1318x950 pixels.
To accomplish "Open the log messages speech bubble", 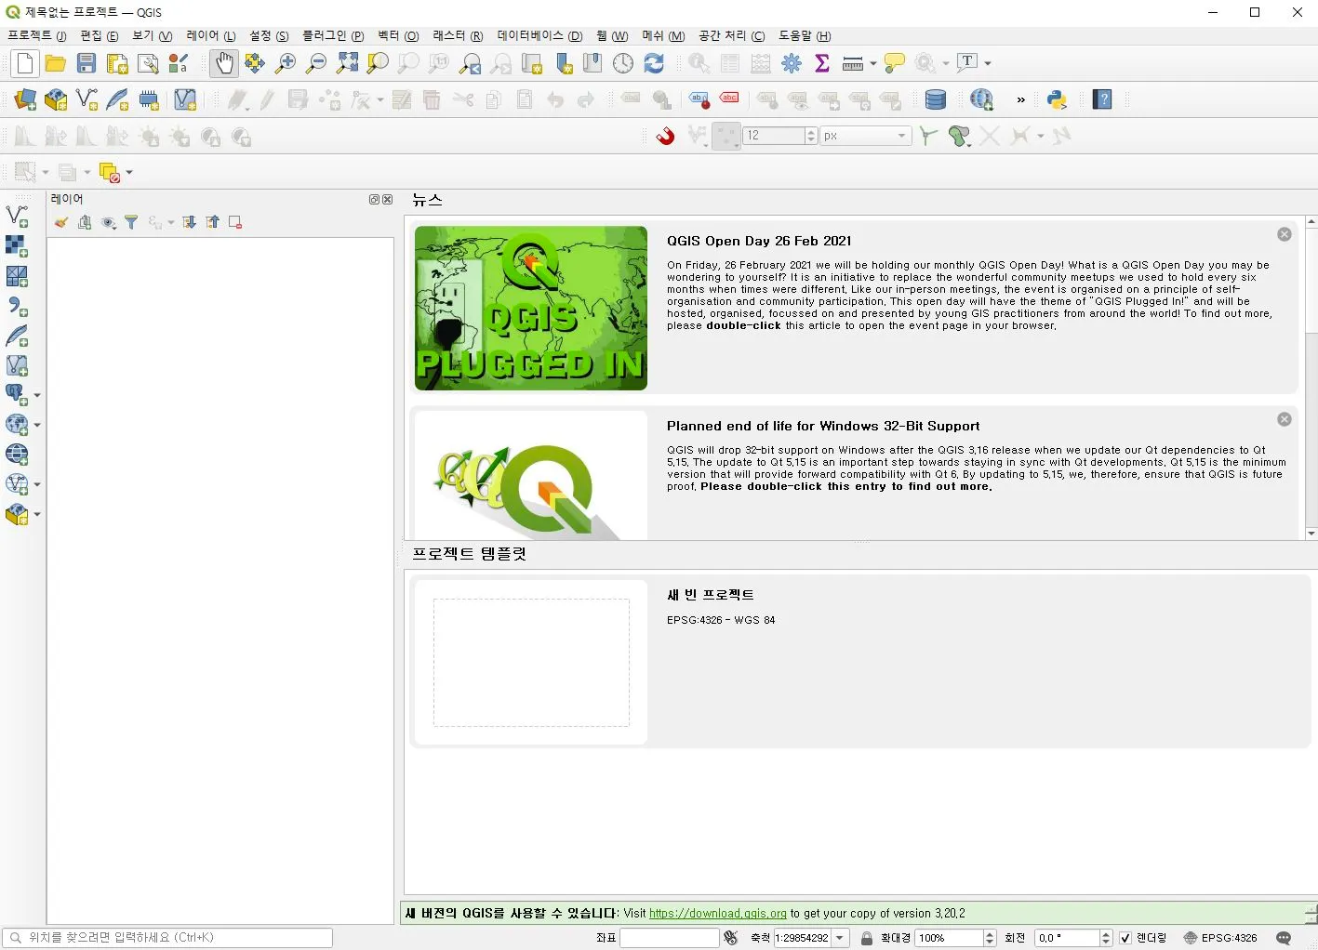I will click(x=1285, y=938).
